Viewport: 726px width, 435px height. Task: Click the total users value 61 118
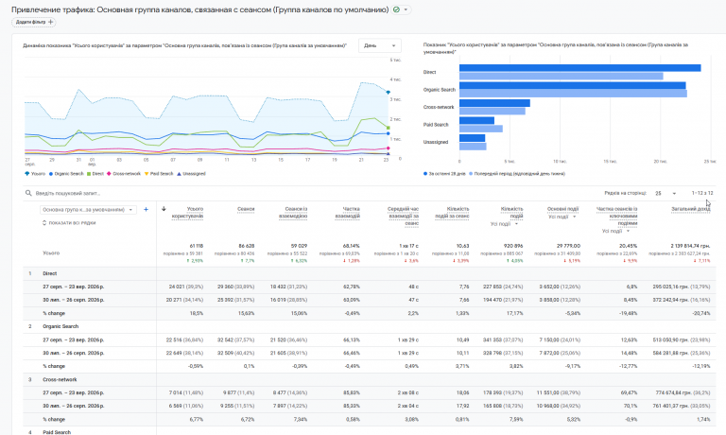[196, 246]
